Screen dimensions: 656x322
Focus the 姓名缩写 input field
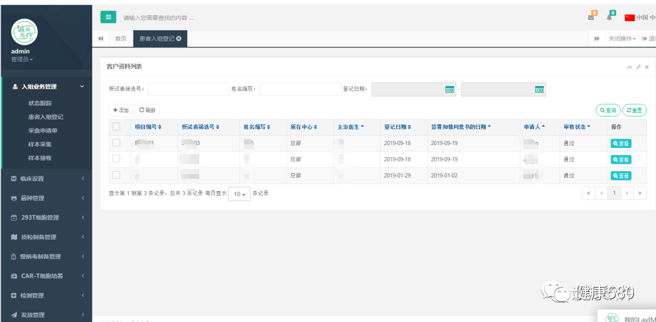pyautogui.click(x=301, y=89)
